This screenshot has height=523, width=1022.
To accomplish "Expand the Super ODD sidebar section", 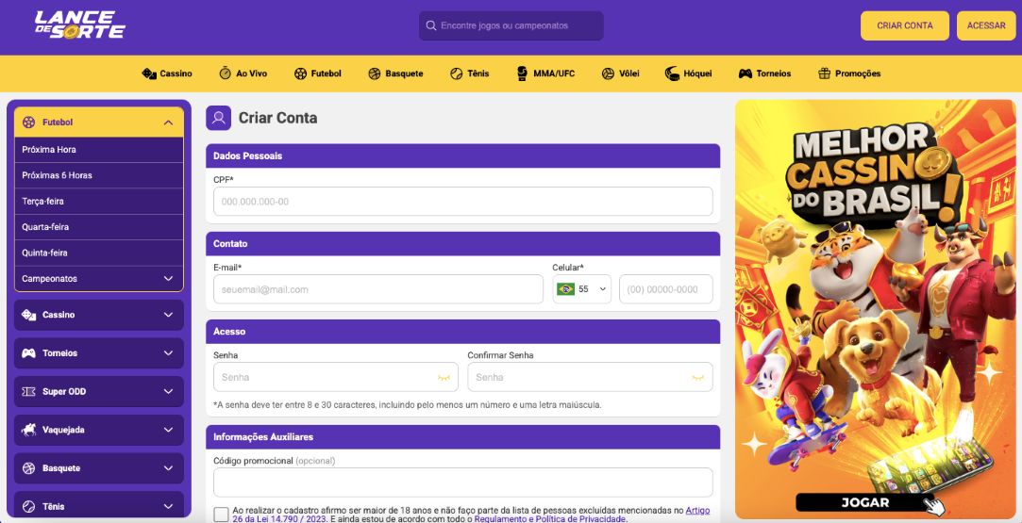I will [168, 392].
